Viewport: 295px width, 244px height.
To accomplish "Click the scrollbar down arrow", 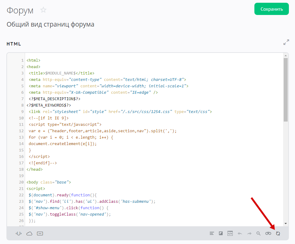I will coord(286,224).
